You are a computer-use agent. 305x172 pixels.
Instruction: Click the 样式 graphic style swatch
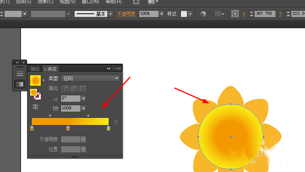[184, 14]
